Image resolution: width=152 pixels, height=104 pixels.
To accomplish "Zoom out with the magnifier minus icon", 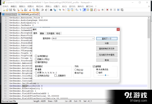I will click(x=63, y=10).
